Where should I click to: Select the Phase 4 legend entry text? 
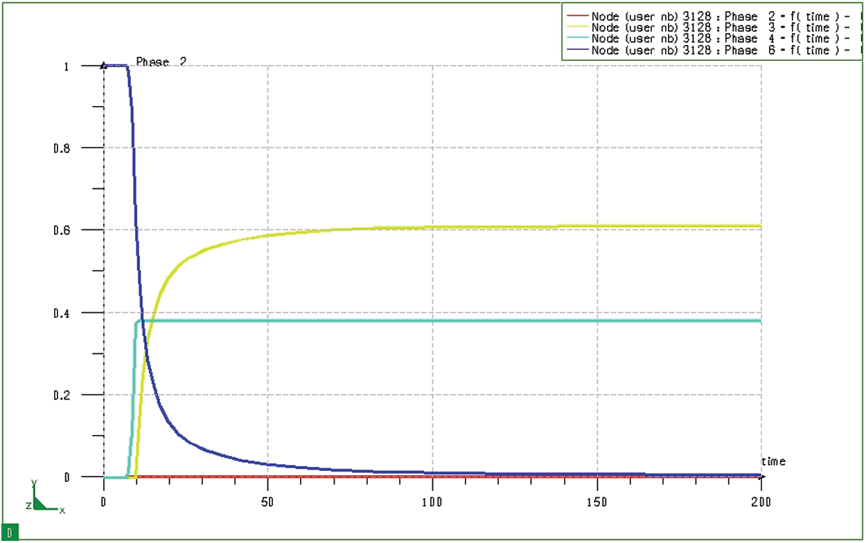[x=714, y=39]
